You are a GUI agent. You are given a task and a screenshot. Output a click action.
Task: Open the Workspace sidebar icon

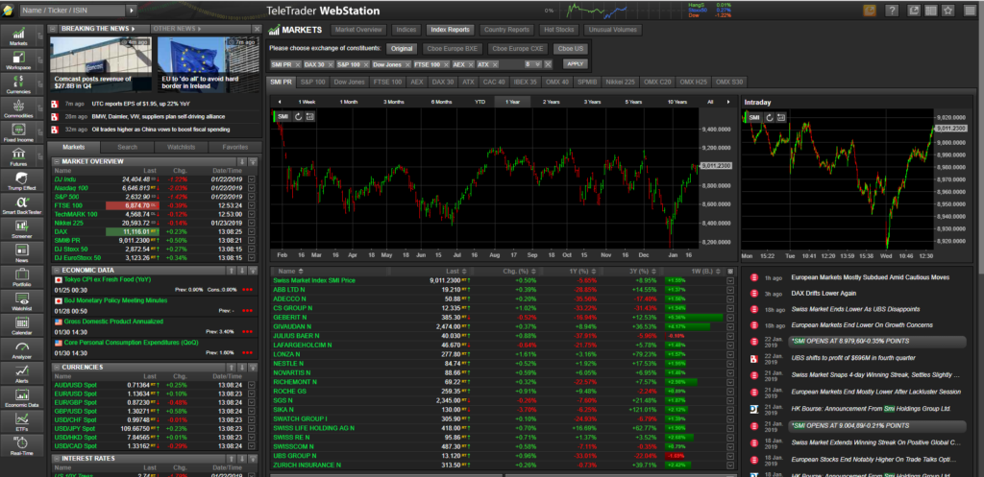[19, 60]
